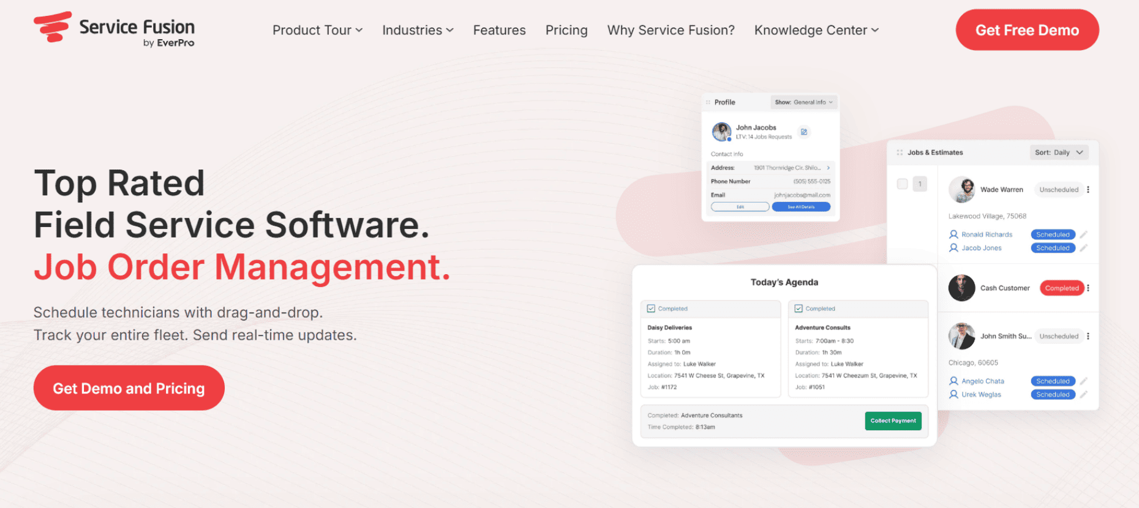1139x508 pixels.
Task: Open the Pricing page
Action: click(566, 30)
